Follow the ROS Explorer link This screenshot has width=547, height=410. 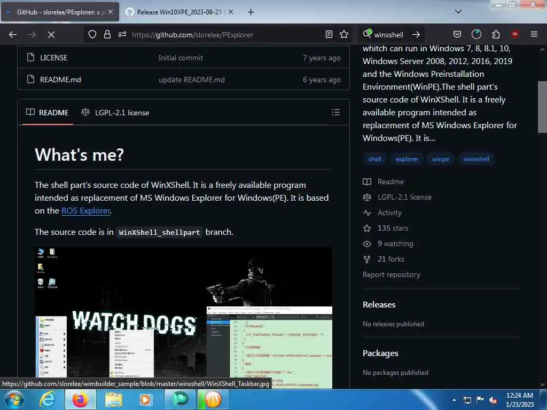coord(86,210)
